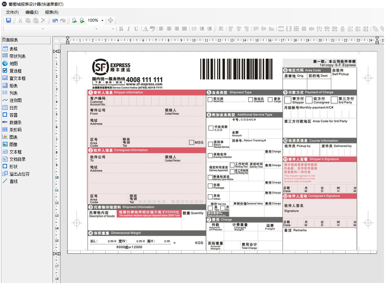This screenshot has height=284, width=385.
Task: Bring the selected control to front
Action: tap(375, 29)
